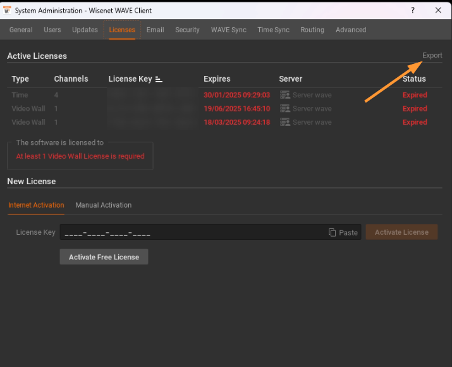Open the Updates tab
Image resolution: width=452 pixels, height=367 pixels.
[85, 30]
